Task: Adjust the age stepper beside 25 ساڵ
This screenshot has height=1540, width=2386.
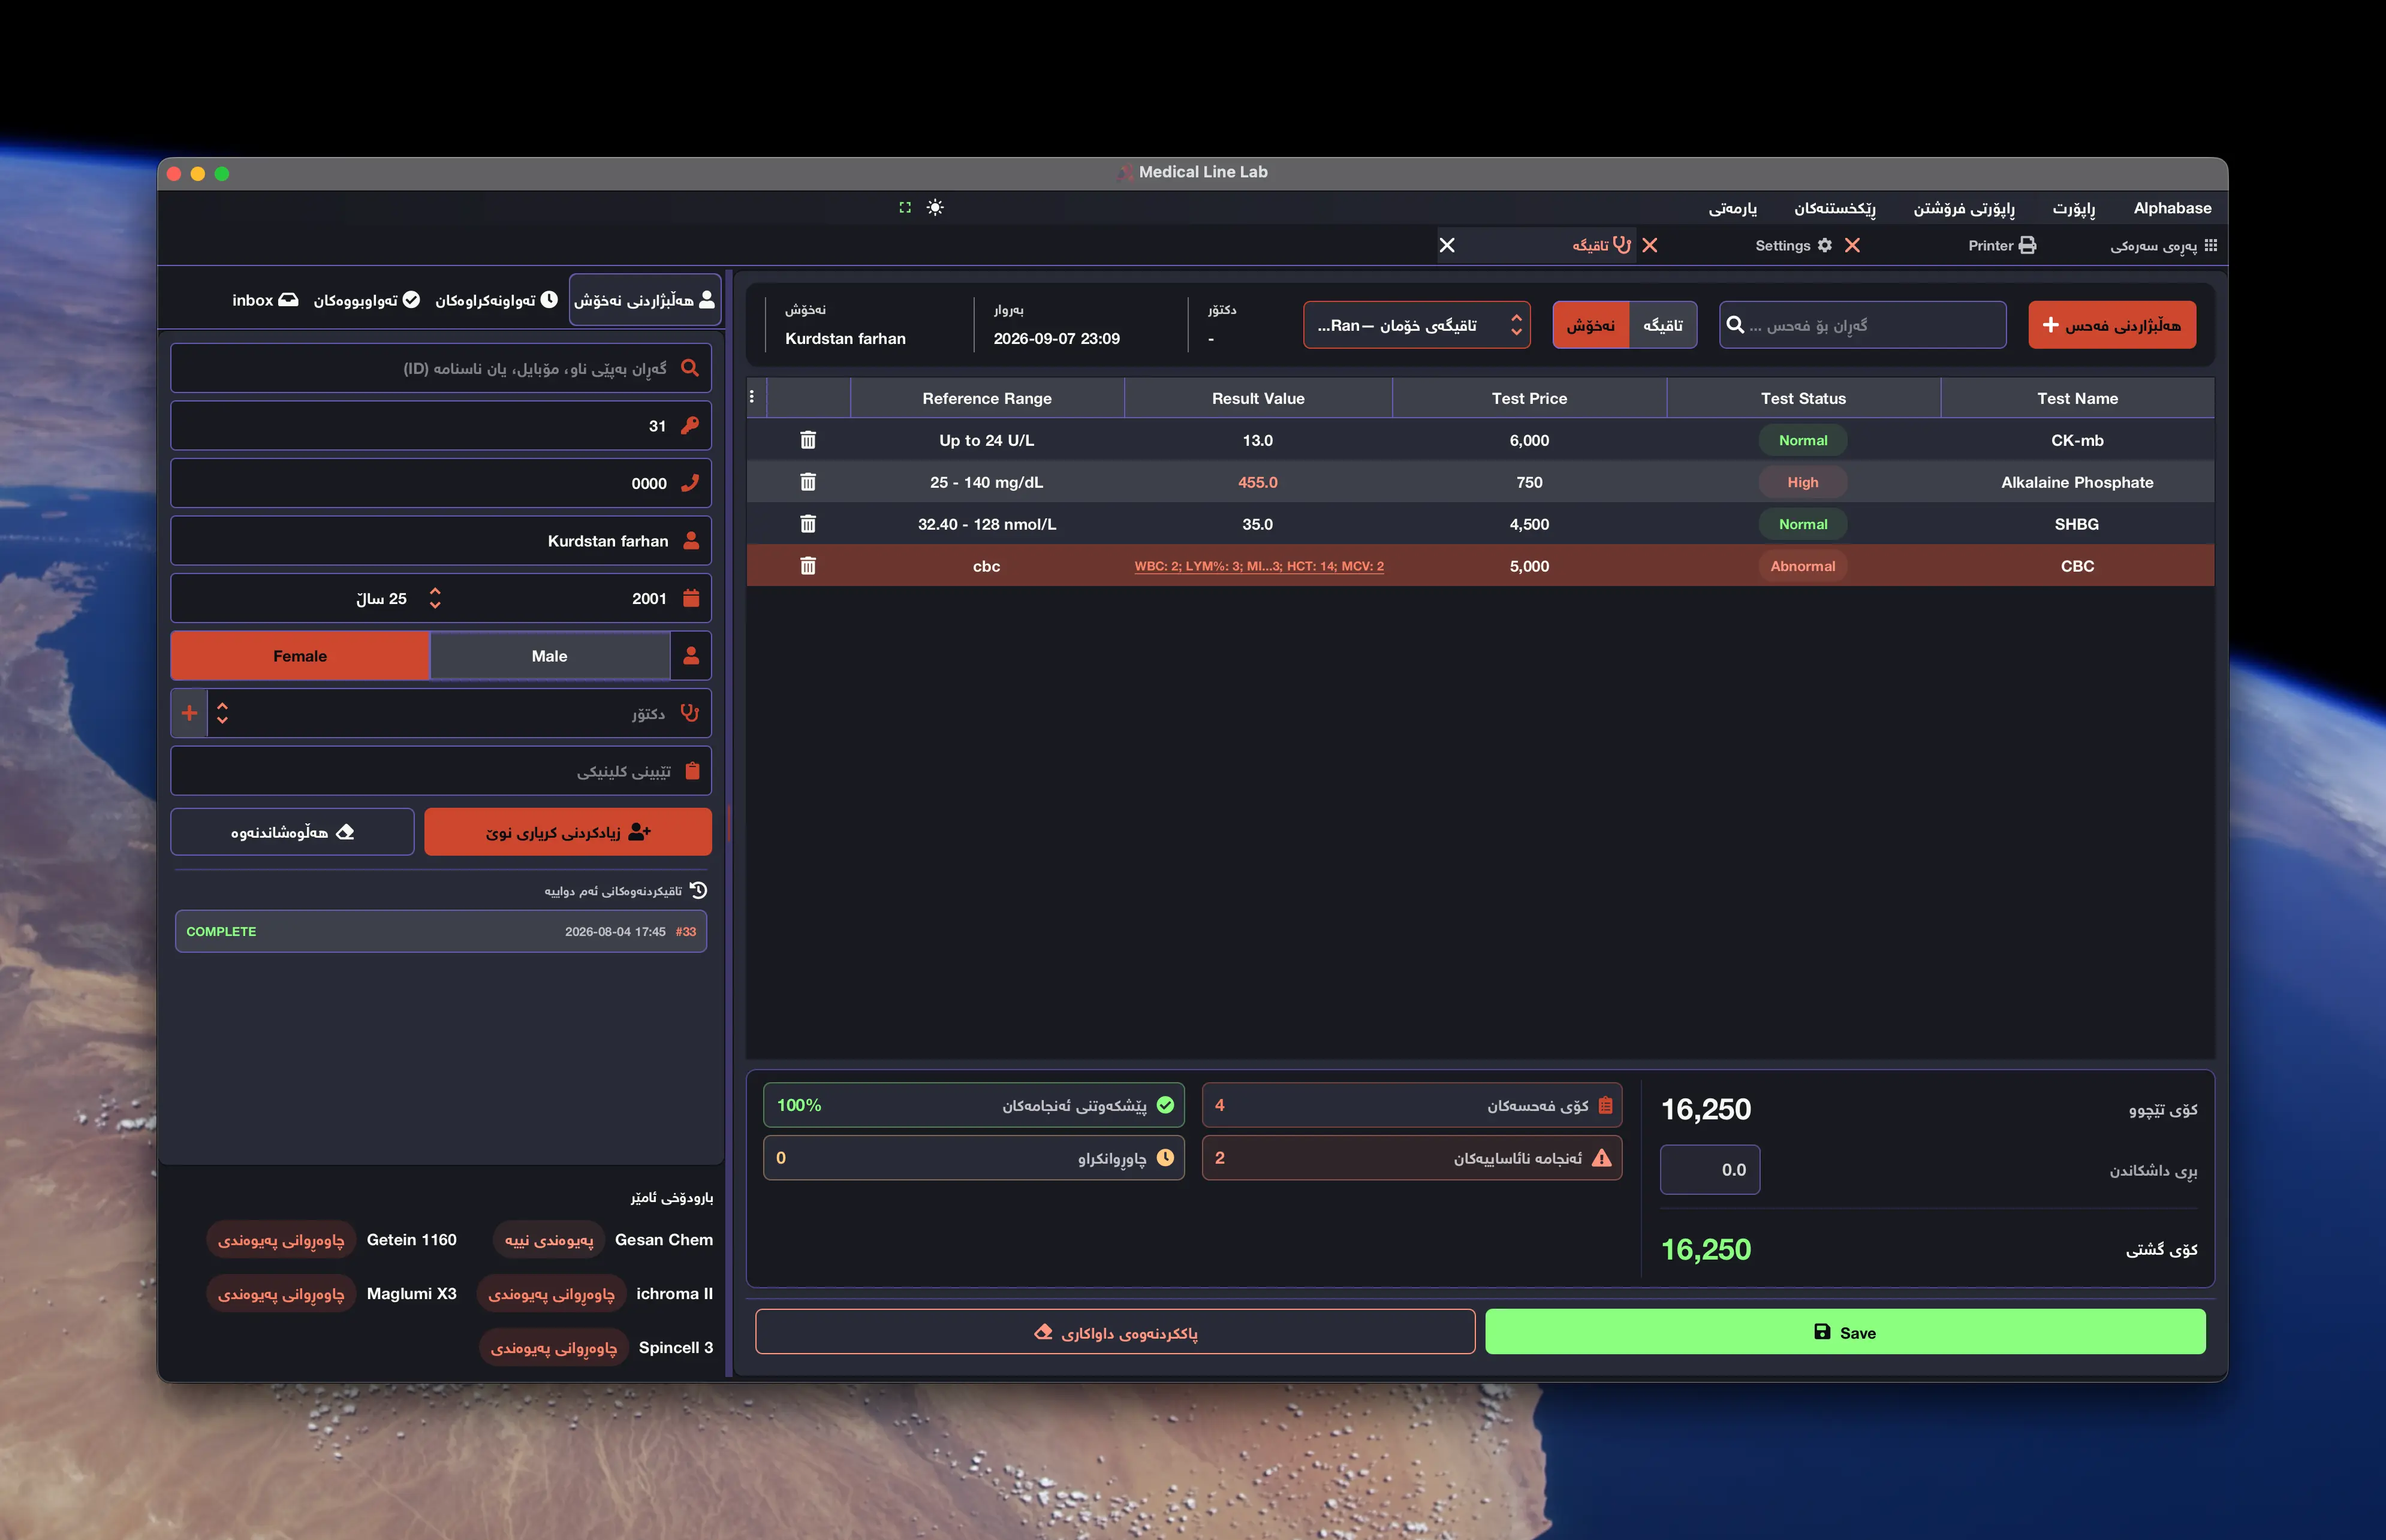Action: pos(435,598)
